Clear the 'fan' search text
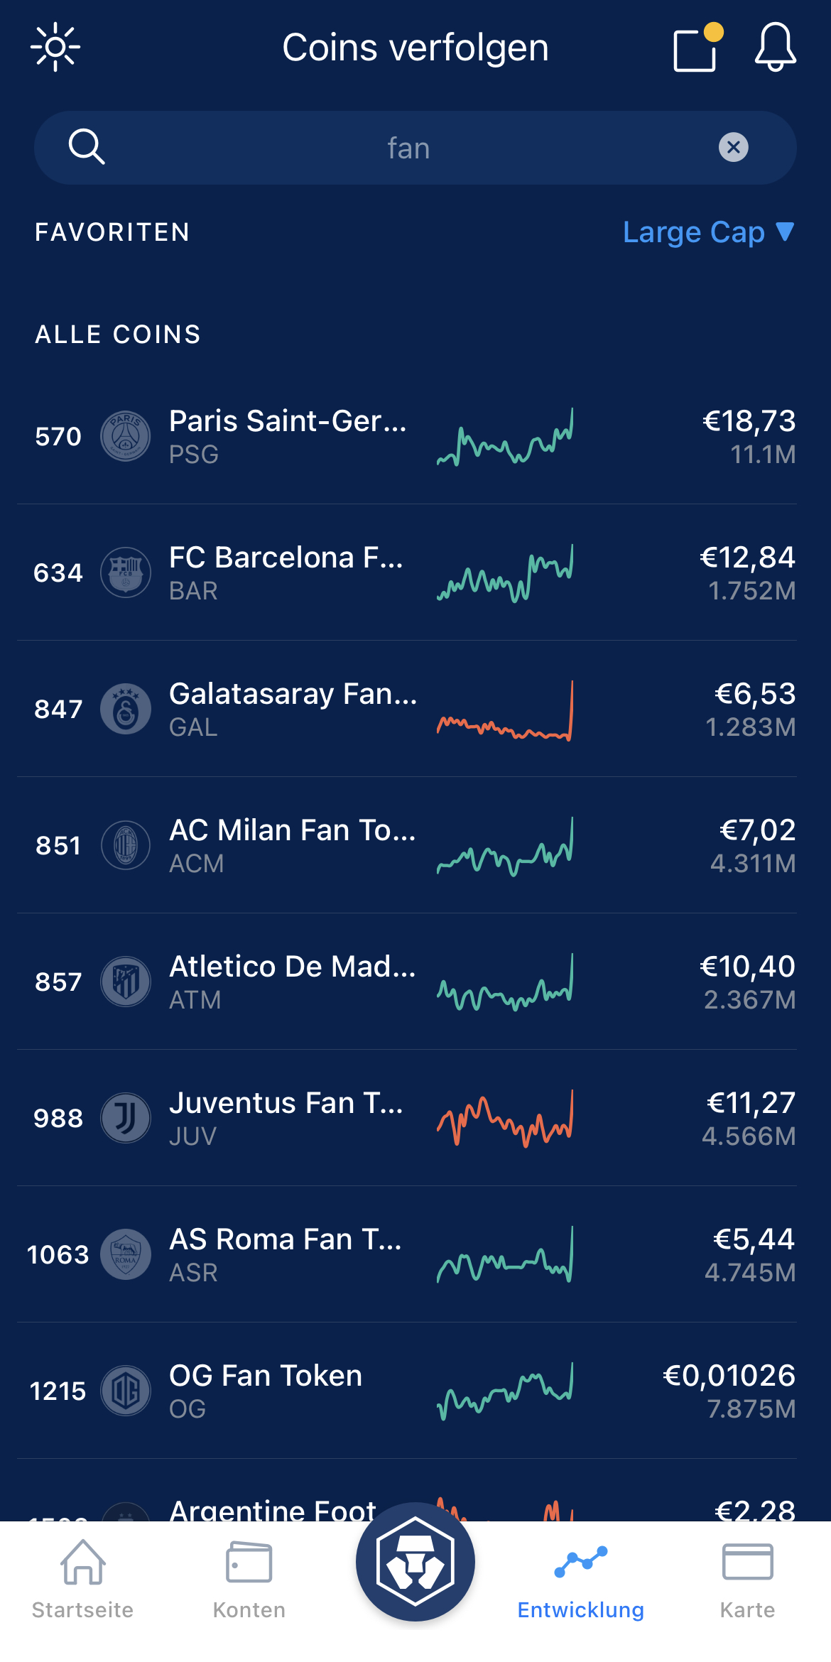The image size is (831, 1662). click(x=733, y=148)
